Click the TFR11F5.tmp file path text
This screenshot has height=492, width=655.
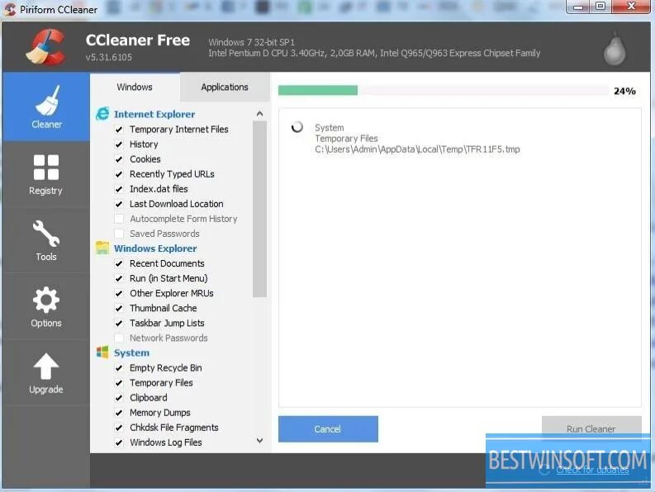(x=417, y=149)
